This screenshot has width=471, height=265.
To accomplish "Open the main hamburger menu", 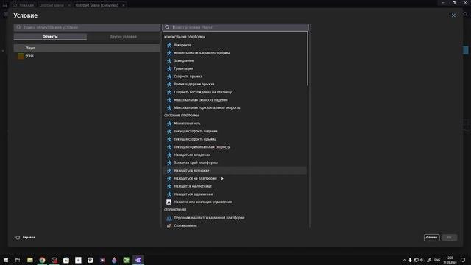I will point(5,5).
